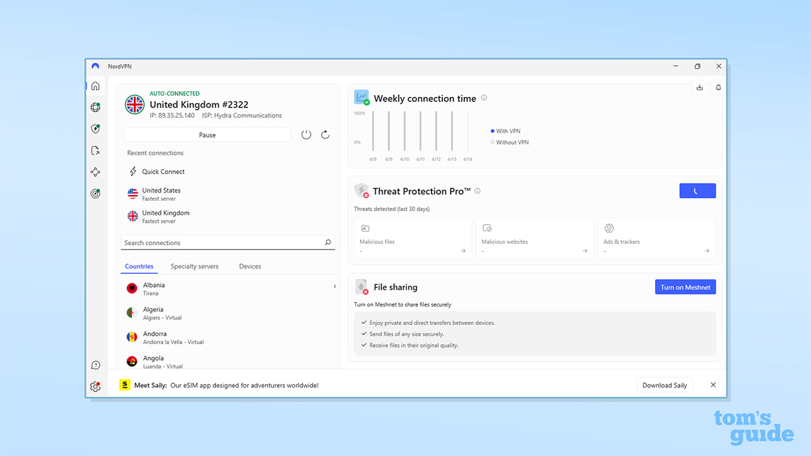
Task: Open settings gear in sidebar
Action: coord(95,386)
